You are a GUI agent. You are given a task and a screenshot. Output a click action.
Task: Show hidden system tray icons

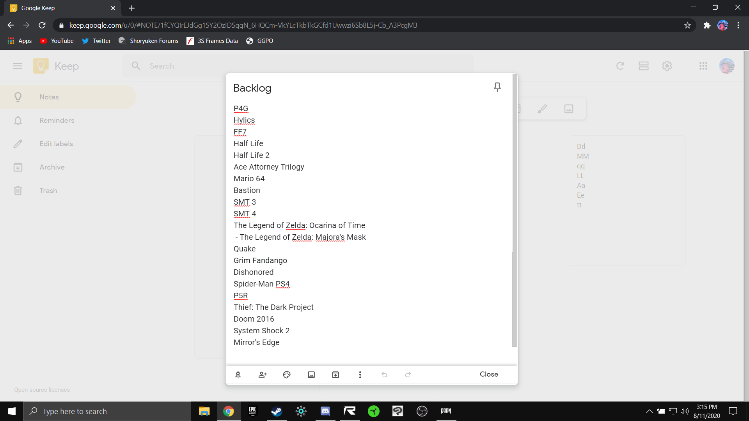pyautogui.click(x=649, y=411)
